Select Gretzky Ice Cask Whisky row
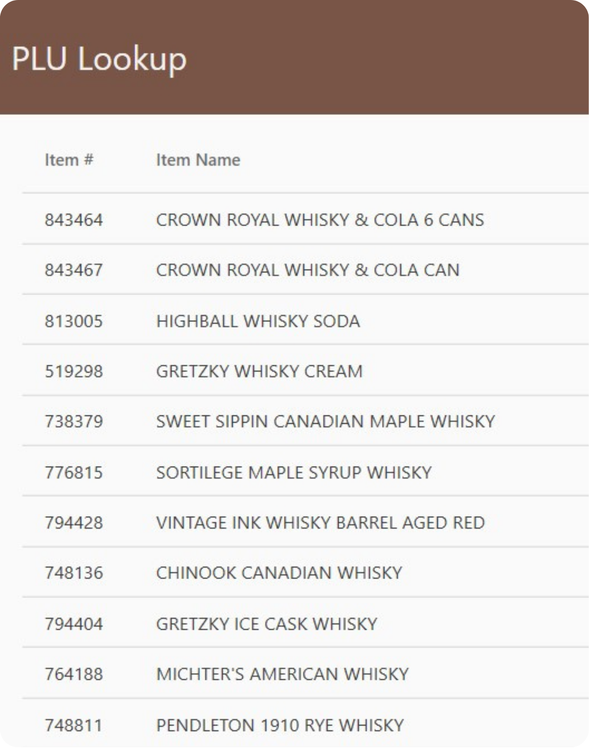589x748 pixels. click(266, 624)
